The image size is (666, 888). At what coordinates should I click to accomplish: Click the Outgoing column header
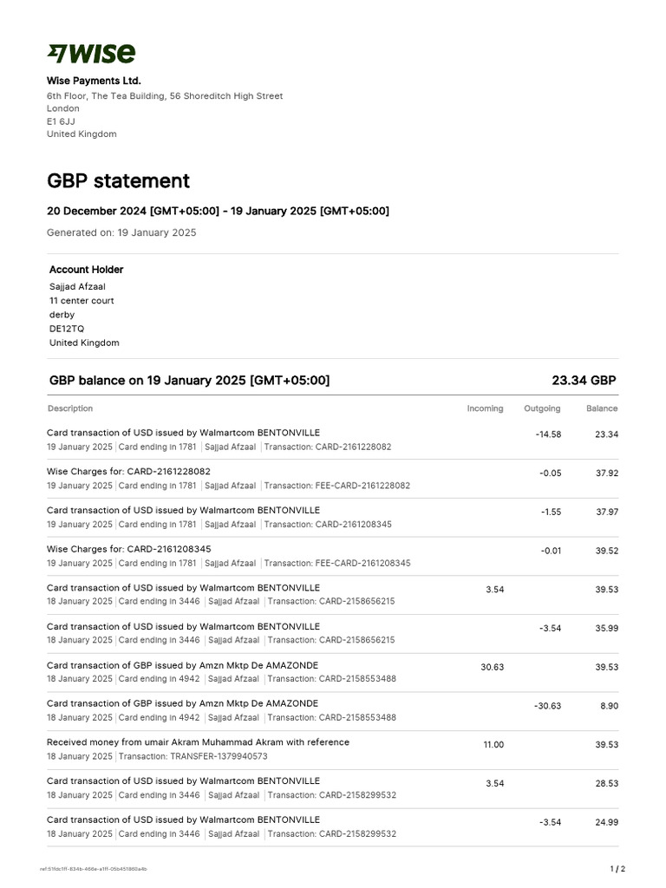(x=542, y=408)
